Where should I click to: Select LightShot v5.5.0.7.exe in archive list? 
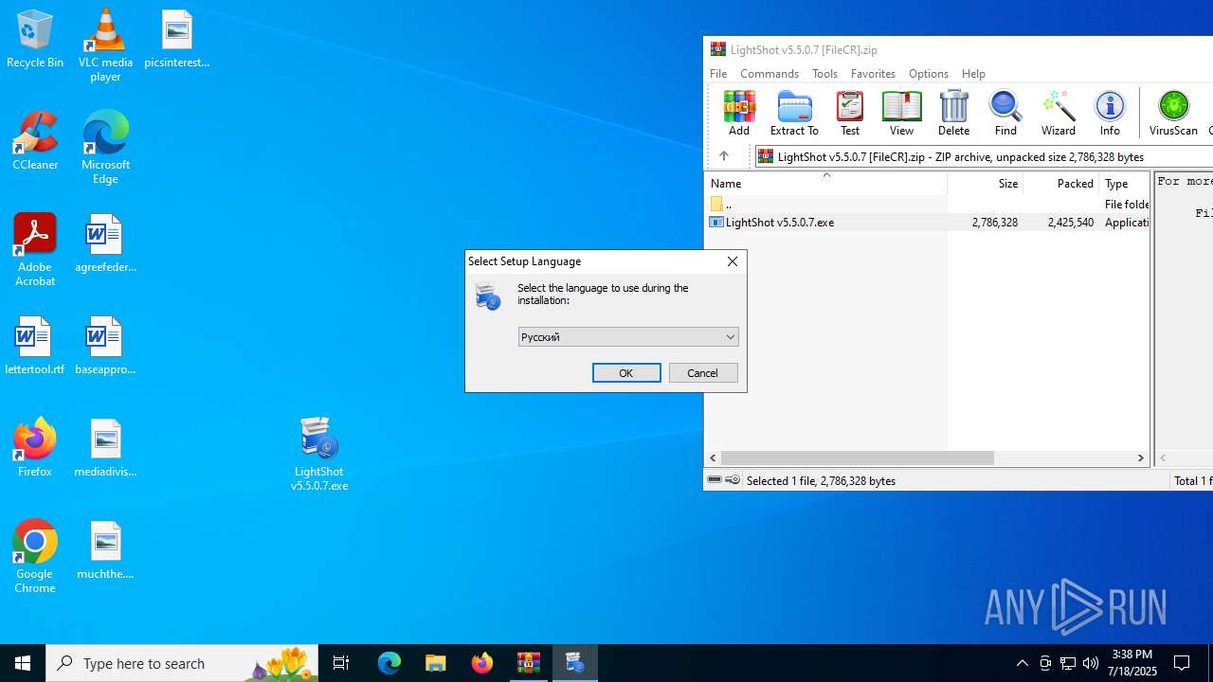[780, 223]
